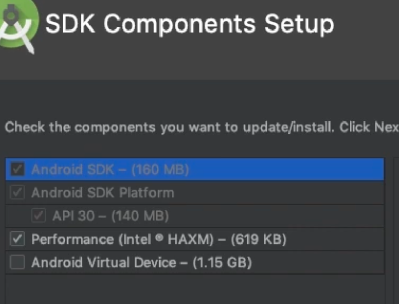The width and height of the screenshot is (399, 304).
Task: Select the Android SDK Platform row label
Action: [103, 192]
